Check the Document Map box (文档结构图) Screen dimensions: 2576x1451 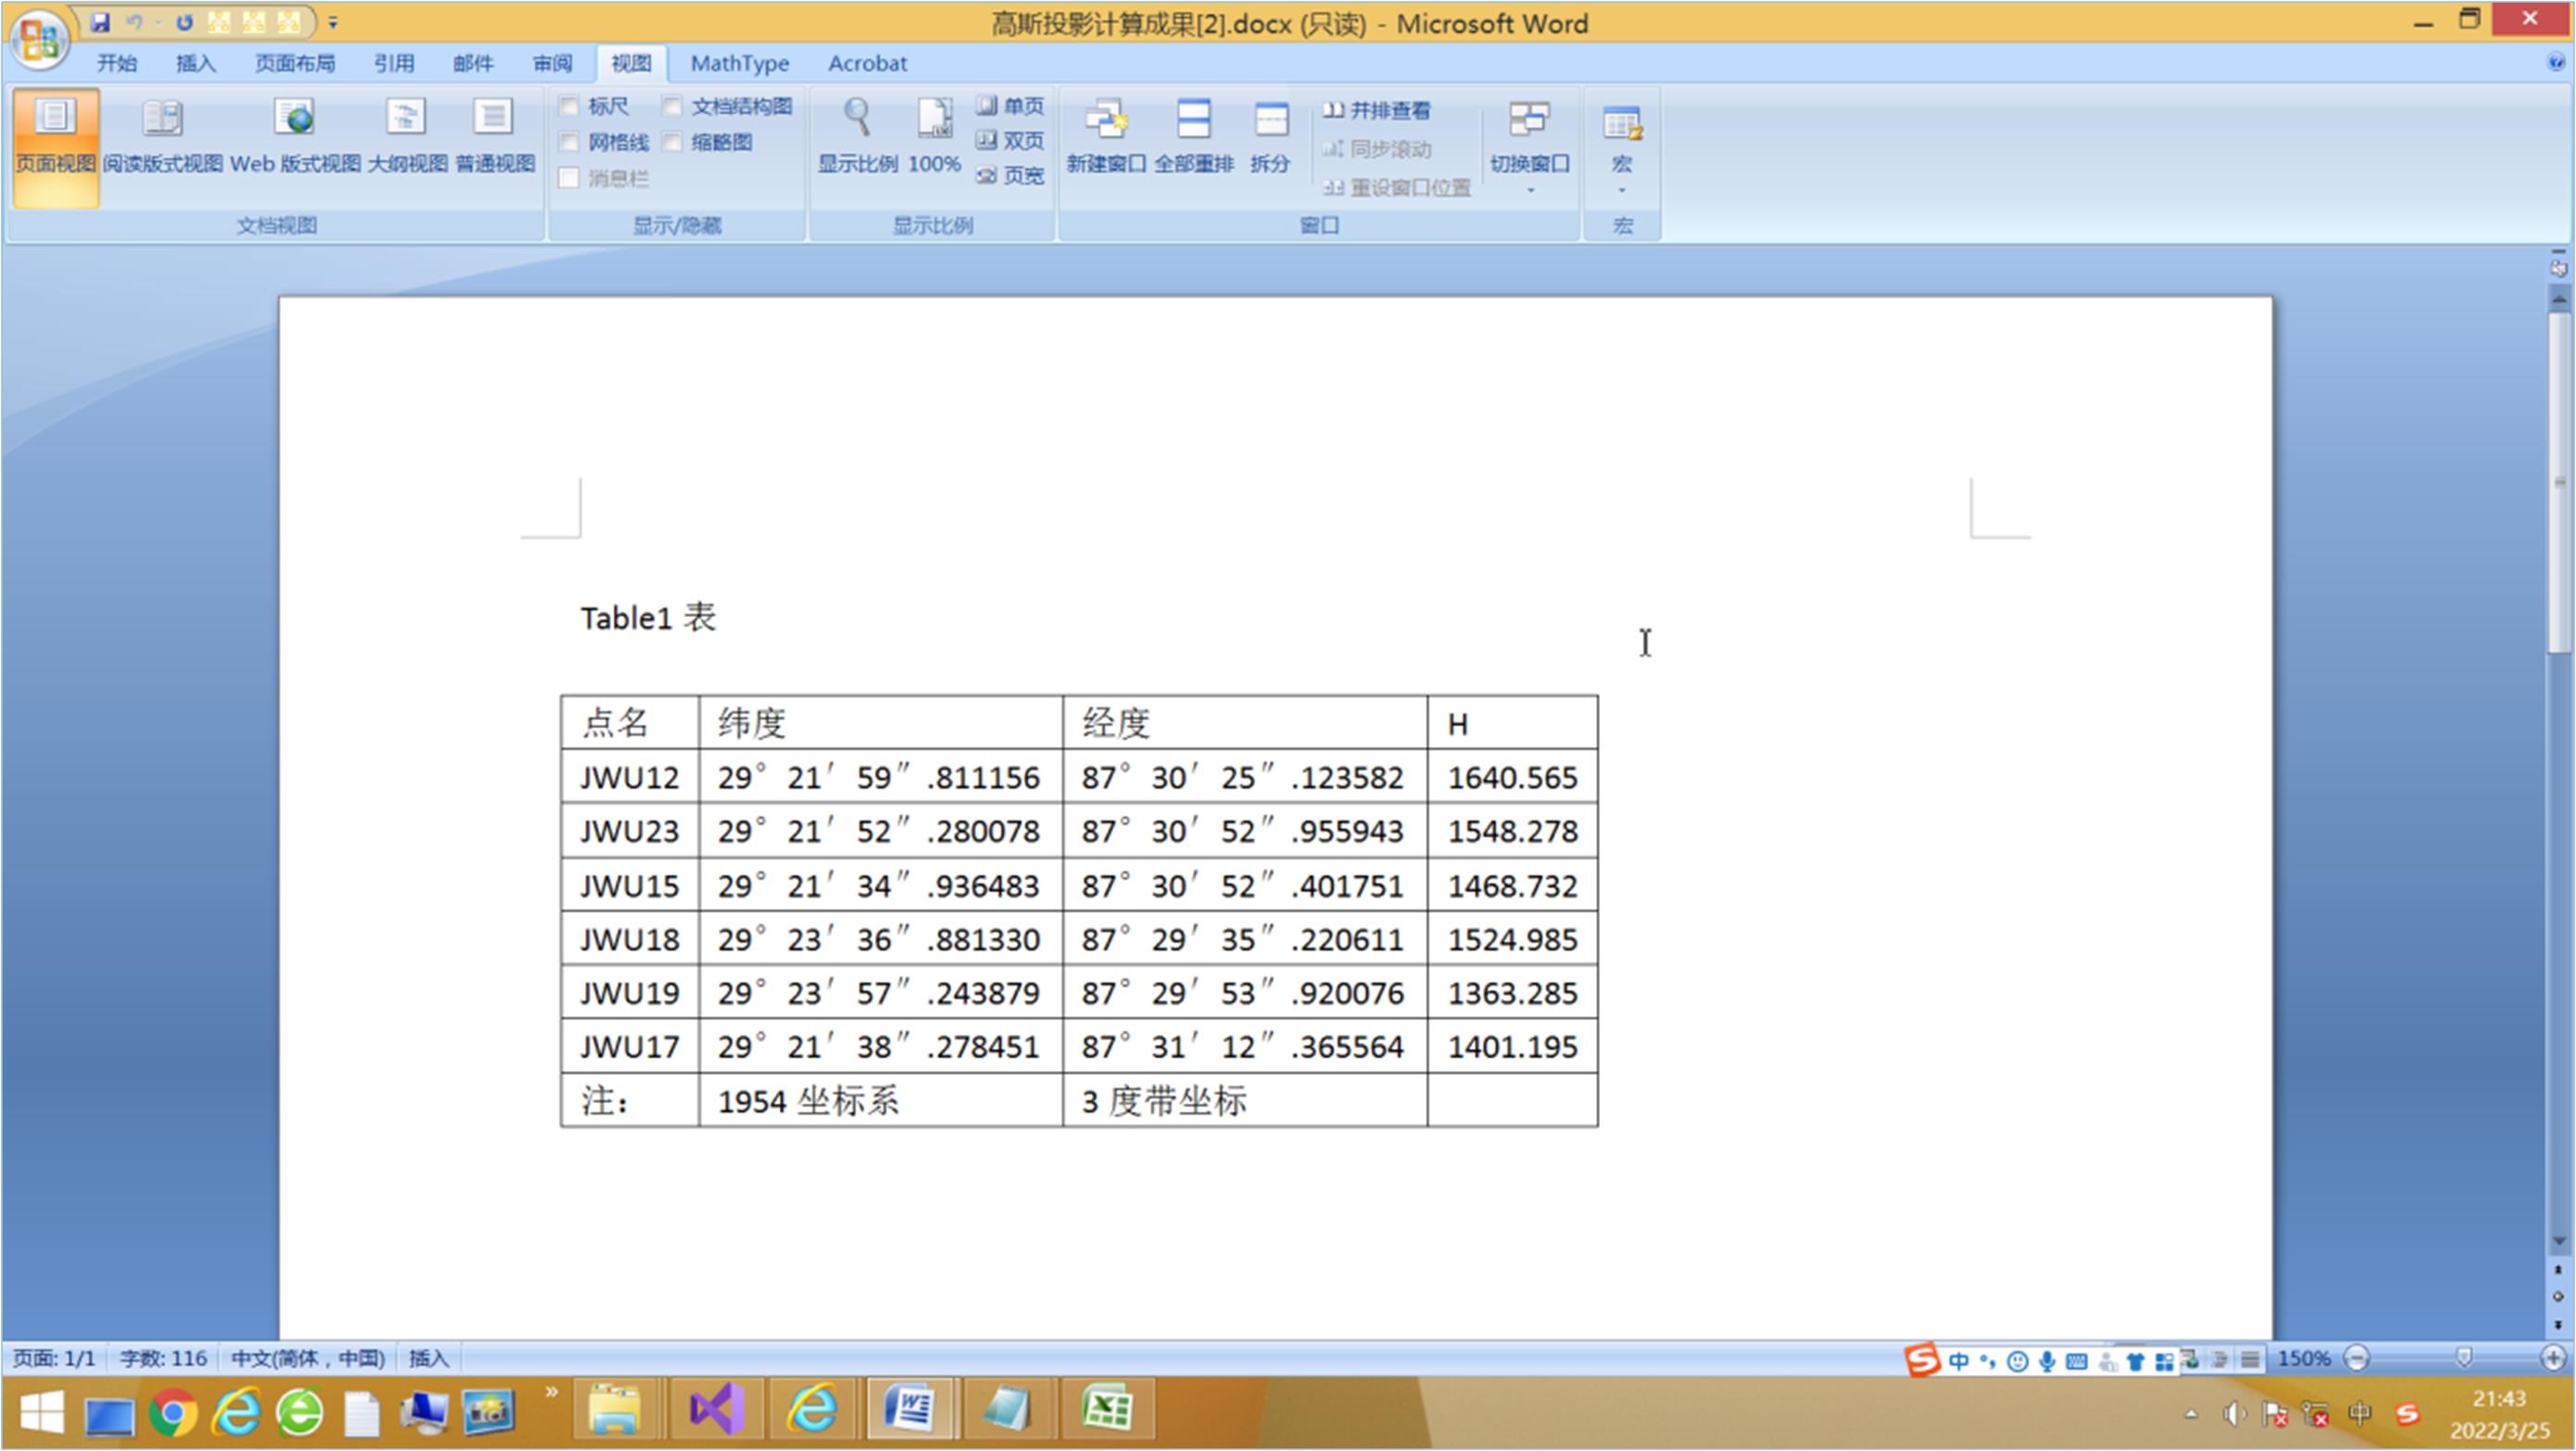[x=673, y=106]
